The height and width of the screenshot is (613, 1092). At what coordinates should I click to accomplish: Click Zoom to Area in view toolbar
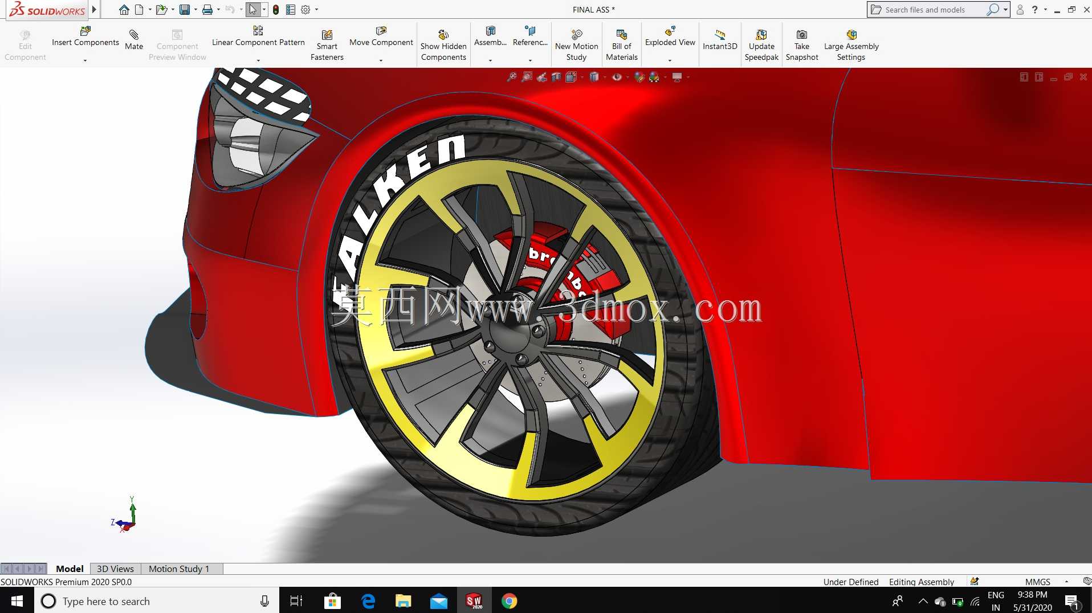tap(527, 77)
